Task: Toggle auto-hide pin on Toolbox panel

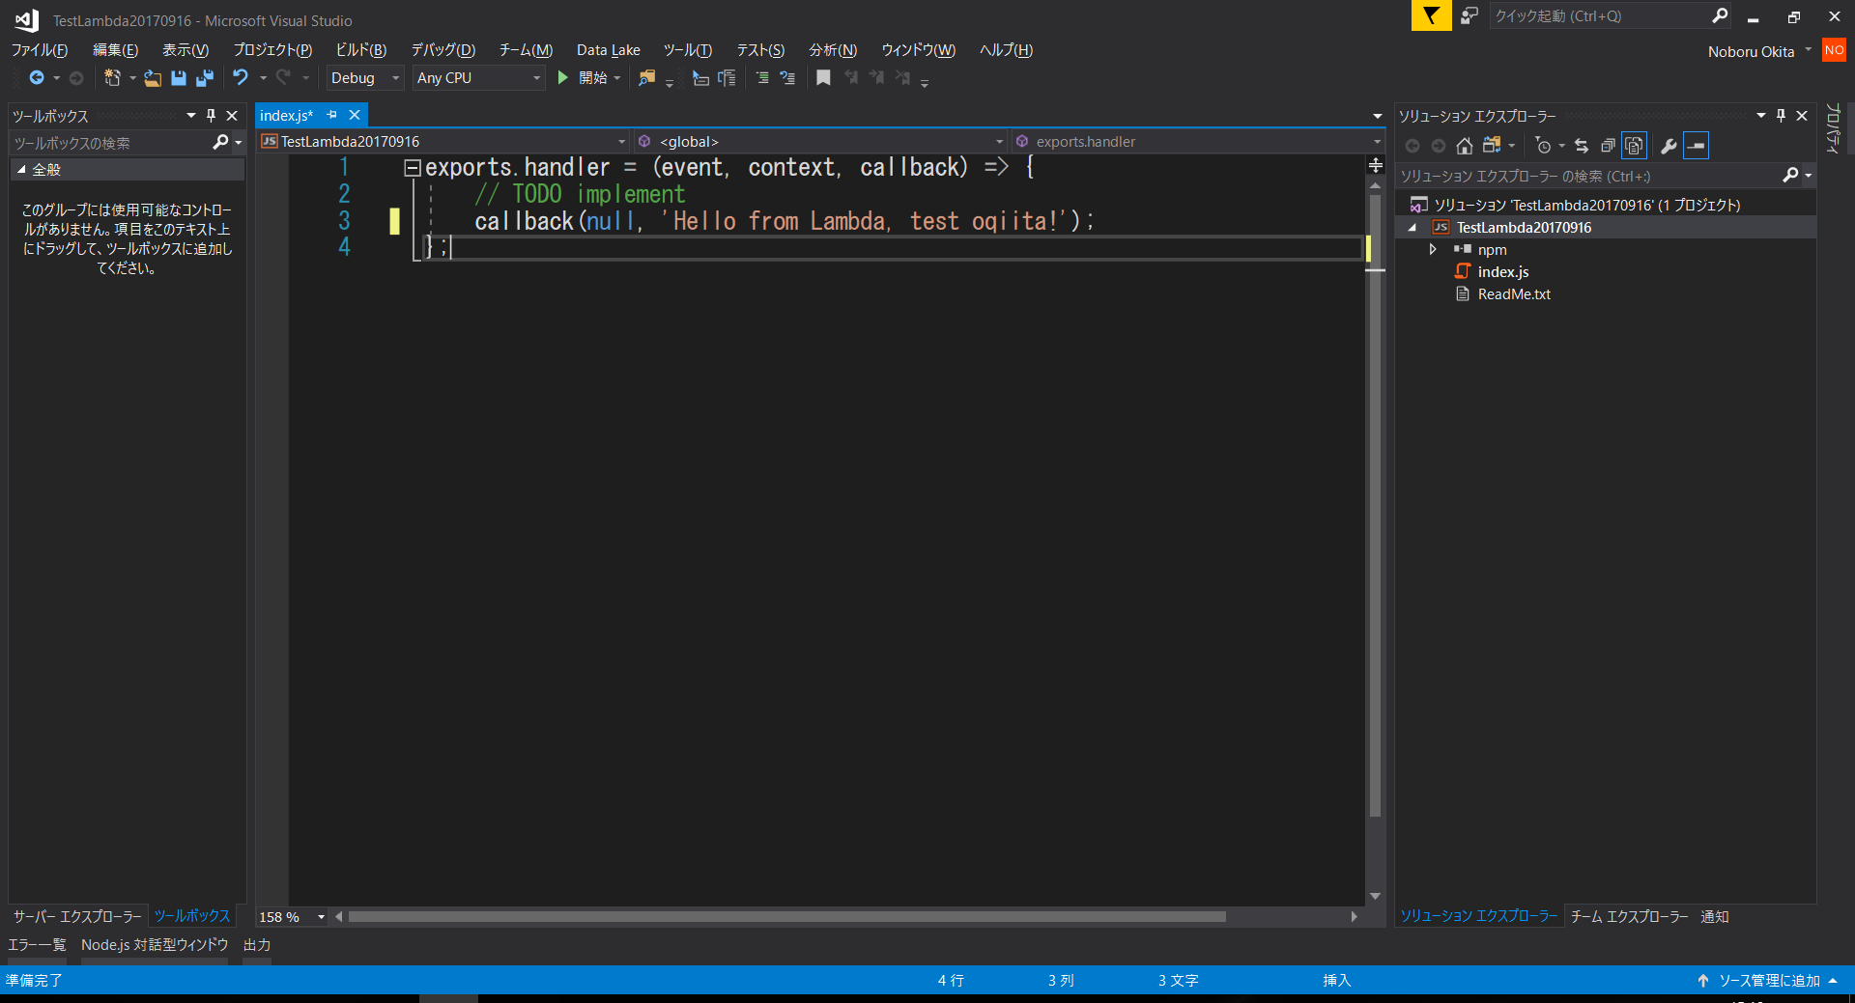Action: coord(212,115)
